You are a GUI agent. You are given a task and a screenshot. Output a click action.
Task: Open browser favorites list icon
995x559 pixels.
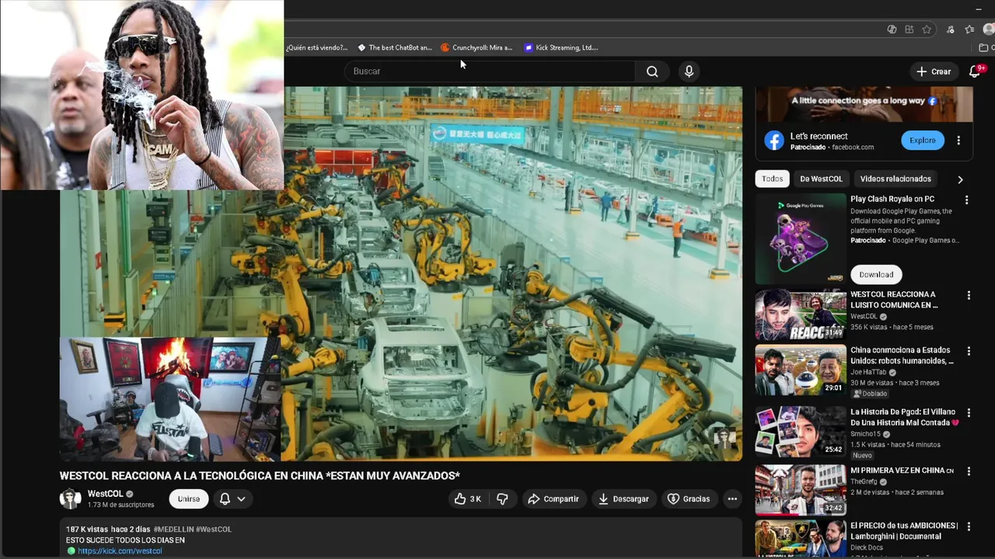click(x=969, y=30)
